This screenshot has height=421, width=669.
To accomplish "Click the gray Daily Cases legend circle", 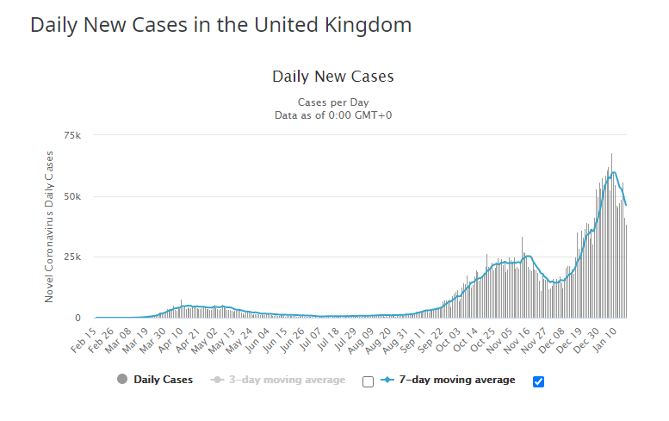I will point(120,380).
